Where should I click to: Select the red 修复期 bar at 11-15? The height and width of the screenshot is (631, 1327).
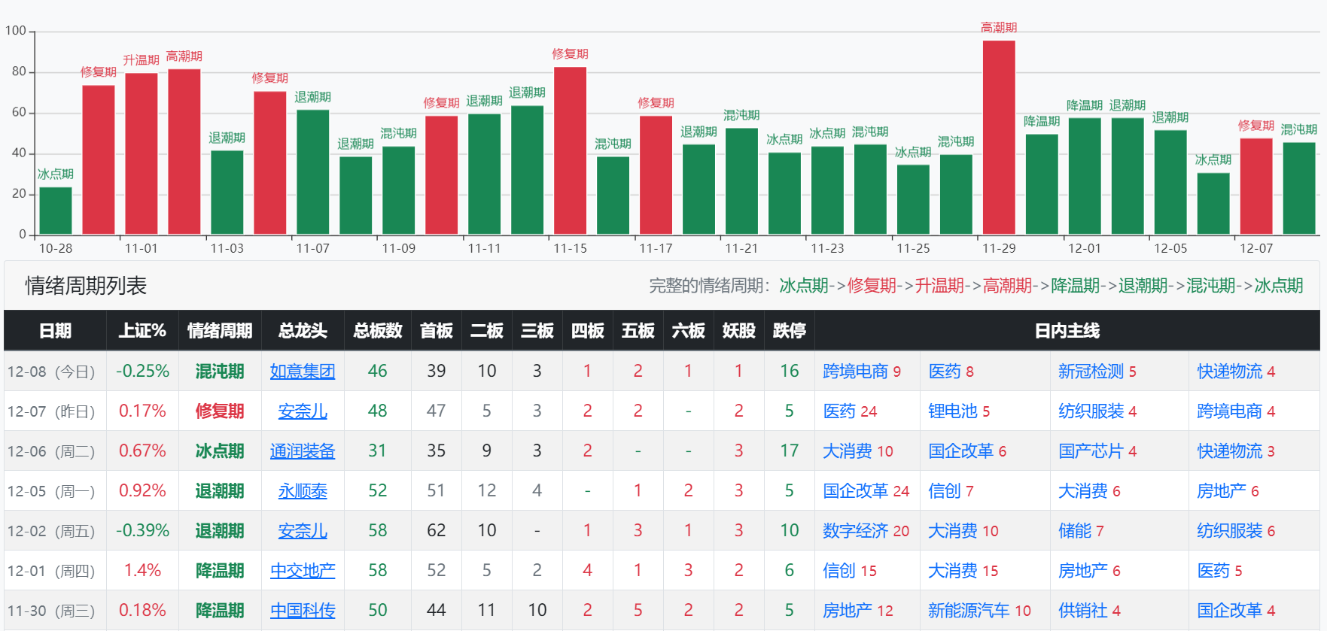point(570,151)
